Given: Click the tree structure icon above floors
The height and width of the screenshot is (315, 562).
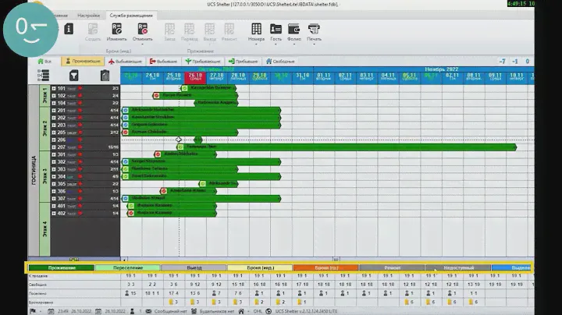Looking at the screenshot, I should 44,76.
